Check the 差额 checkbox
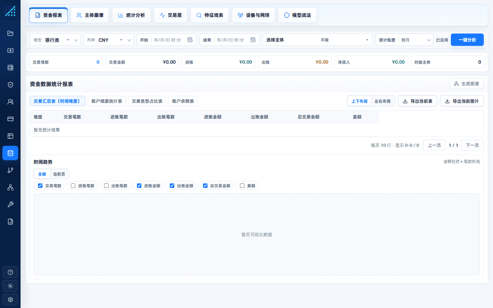The height and width of the screenshot is (308, 493). coord(242,185)
